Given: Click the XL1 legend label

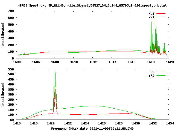Looking at the screenshot, I should [151, 14].
